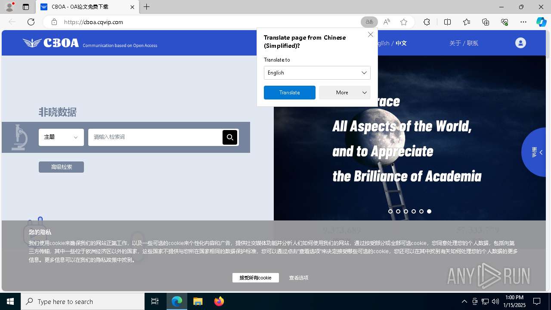The image size is (551, 310).
Task: Open the 关于 / 联系 menu
Action: click(464, 43)
